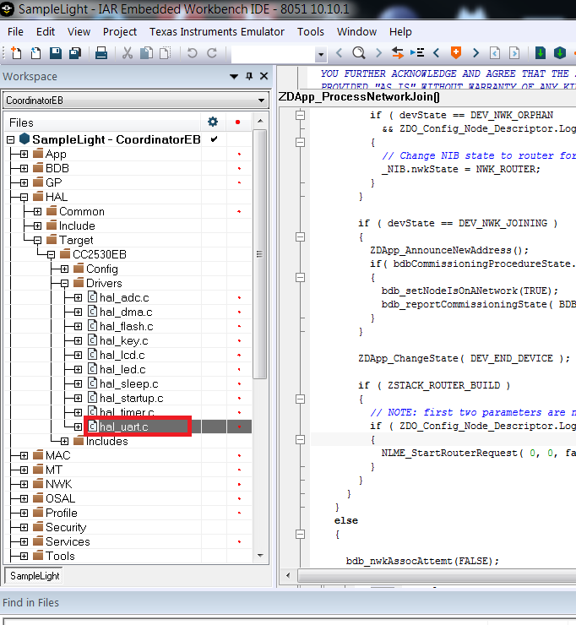Click the Find Next arrow icon

click(378, 53)
